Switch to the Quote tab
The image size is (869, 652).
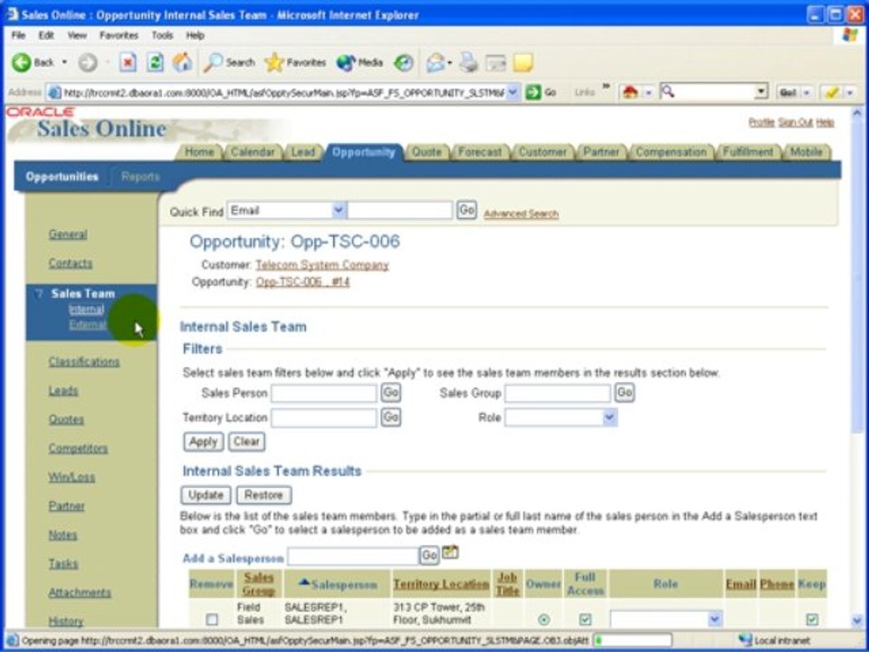click(x=426, y=152)
